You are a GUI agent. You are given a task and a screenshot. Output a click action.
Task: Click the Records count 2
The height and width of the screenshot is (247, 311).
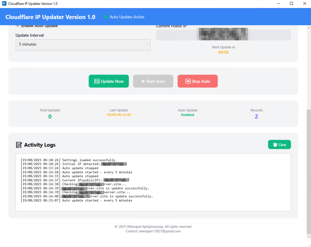point(256,116)
